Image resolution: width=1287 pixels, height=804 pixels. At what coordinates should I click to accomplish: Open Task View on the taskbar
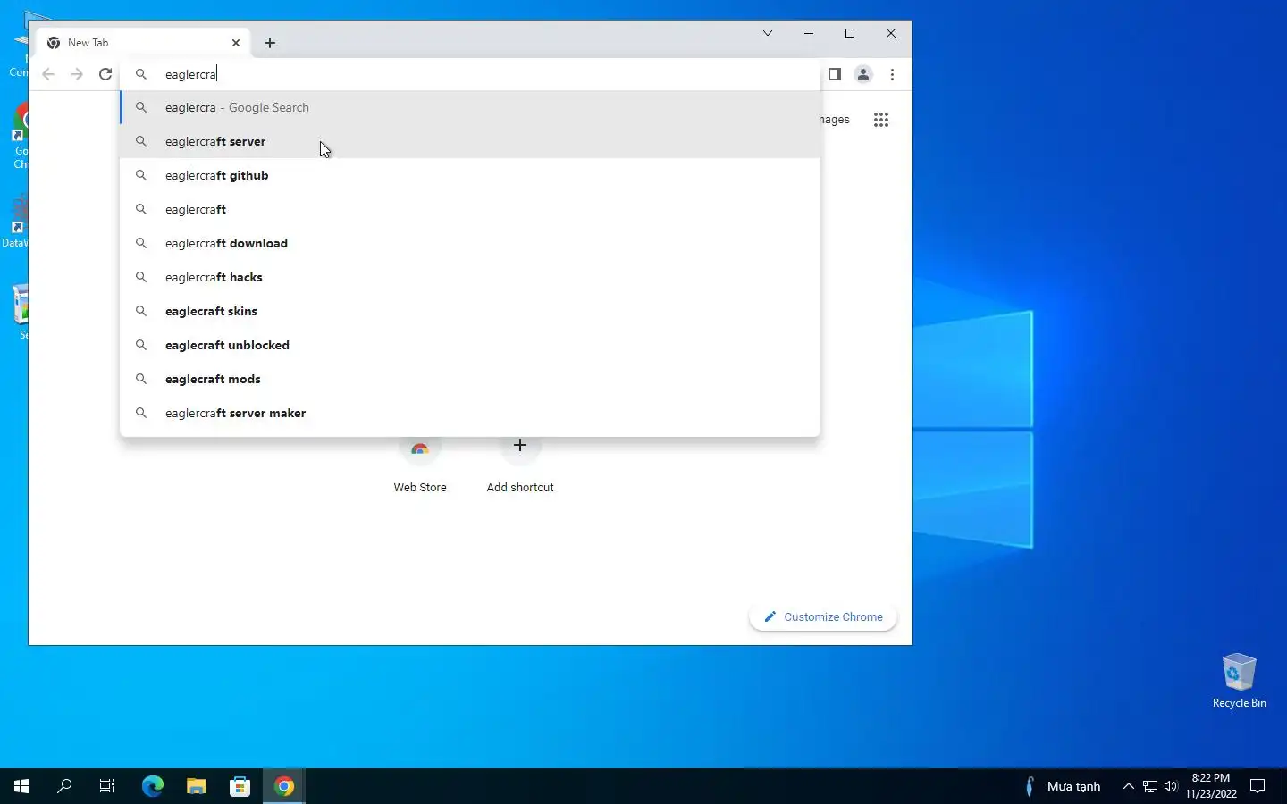tap(107, 786)
